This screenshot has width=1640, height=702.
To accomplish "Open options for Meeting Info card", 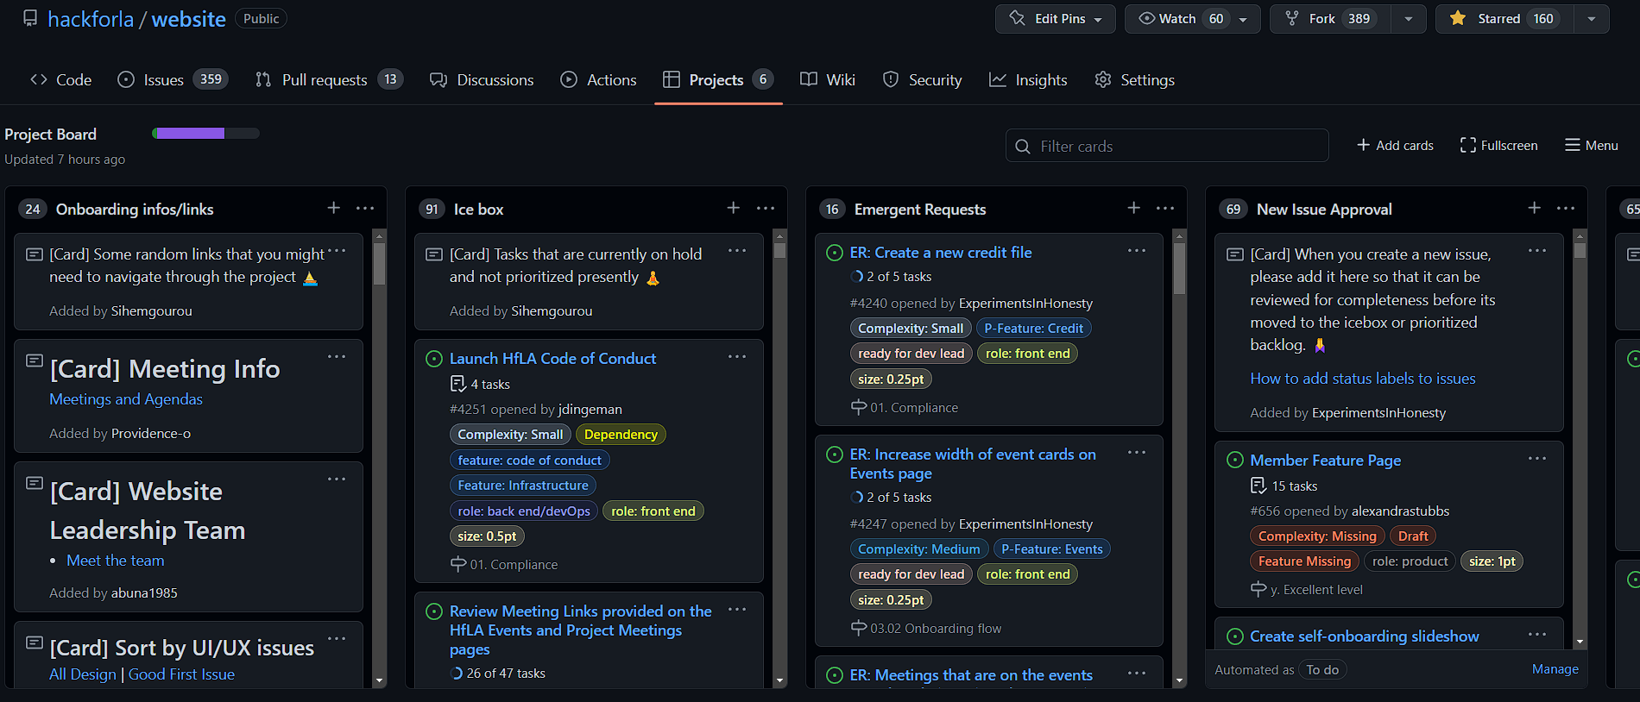I will (337, 356).
